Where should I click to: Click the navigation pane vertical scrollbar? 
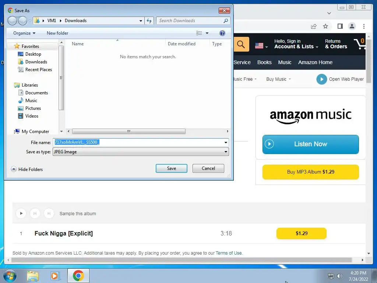pos(61,77)
